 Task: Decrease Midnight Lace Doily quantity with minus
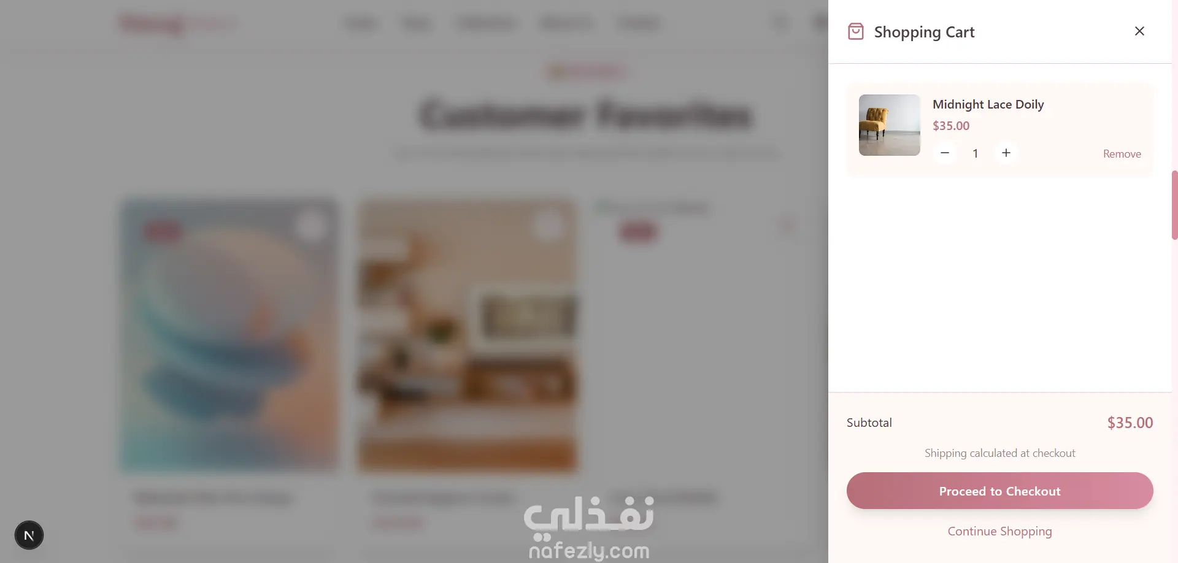point(945,153)
